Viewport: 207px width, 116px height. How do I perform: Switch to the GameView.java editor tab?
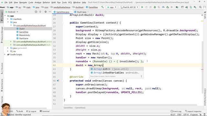coord(62,12)
